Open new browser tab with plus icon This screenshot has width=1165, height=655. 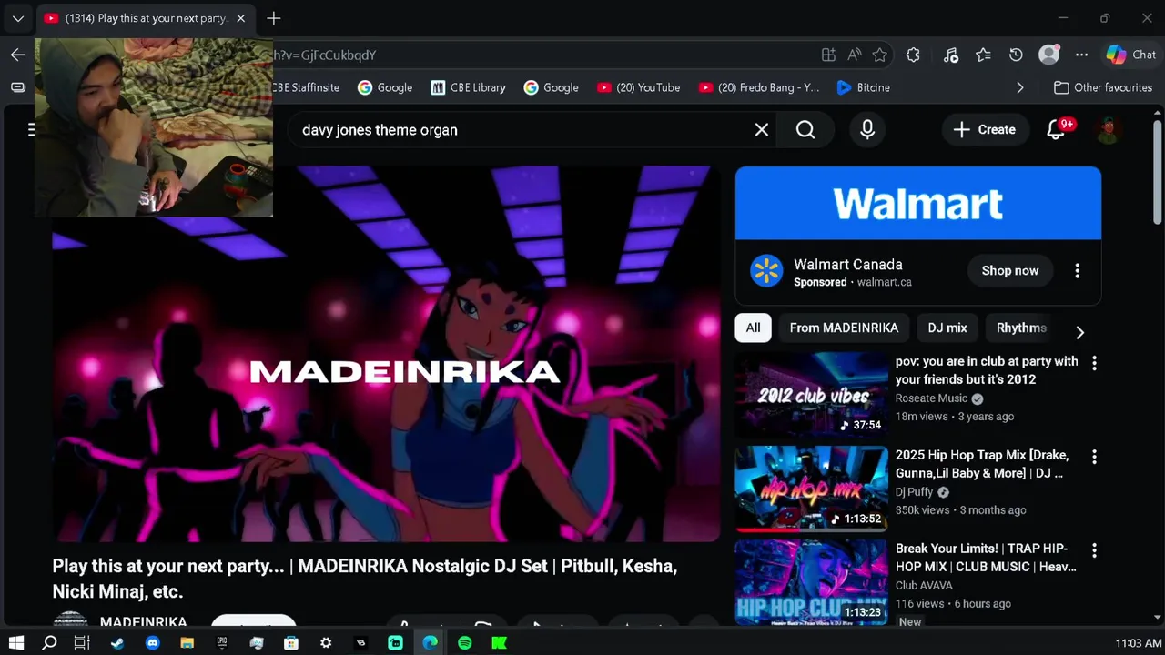(x=274, y=18)
